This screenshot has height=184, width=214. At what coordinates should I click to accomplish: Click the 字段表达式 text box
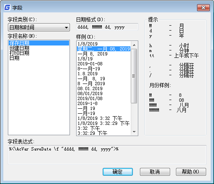point(107,155)
